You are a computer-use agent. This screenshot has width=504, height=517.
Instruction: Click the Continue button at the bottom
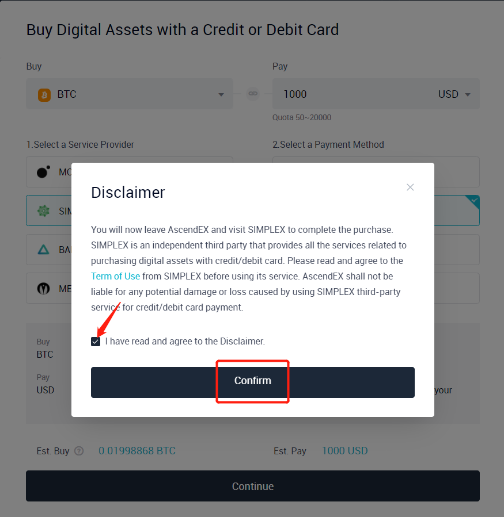252,486
